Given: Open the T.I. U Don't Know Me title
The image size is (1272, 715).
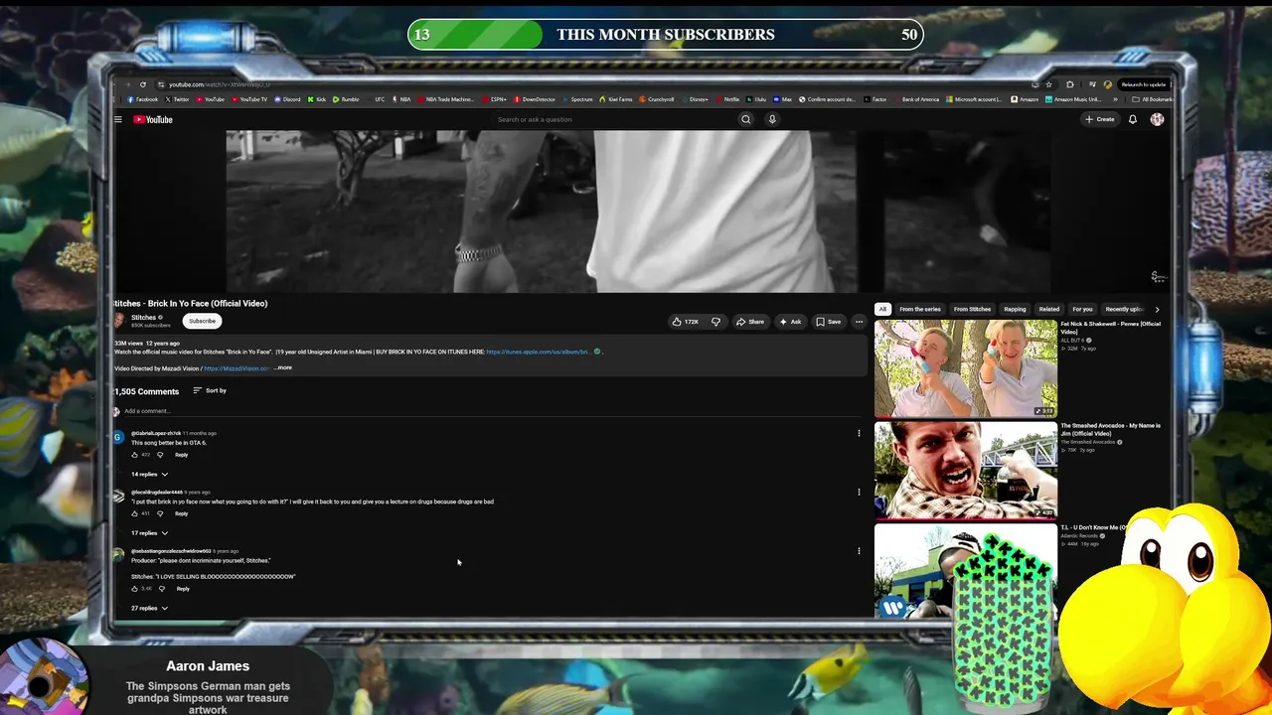Looking at the screenshot, I should tap(1093, 527).
